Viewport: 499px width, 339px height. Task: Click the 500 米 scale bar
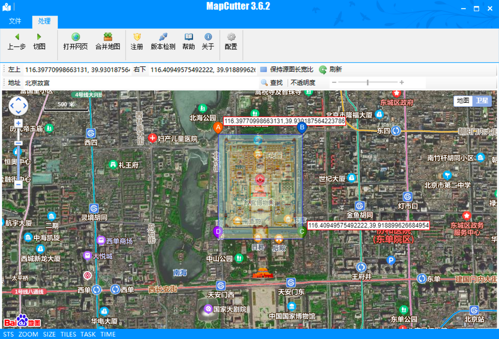[66, 106]
